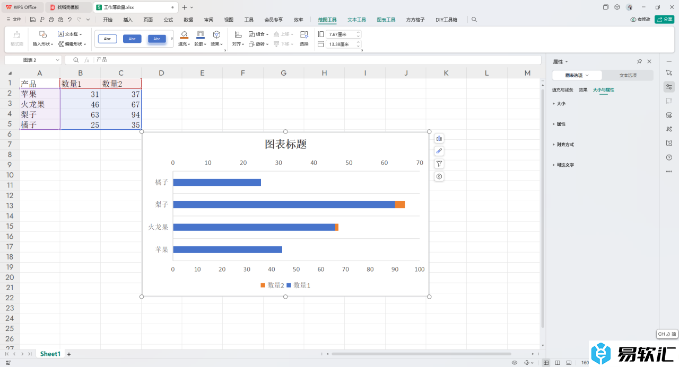Open the 公式 Formulas ribbon tab
Viewport: 679px width, 367px height.
coord(168,20)
